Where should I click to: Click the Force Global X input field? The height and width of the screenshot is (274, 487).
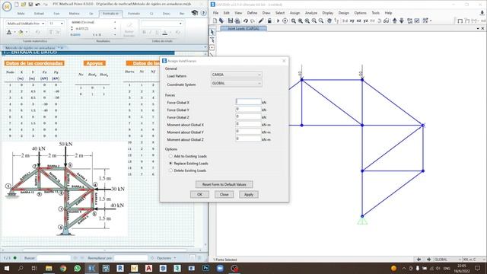(248, 102)
